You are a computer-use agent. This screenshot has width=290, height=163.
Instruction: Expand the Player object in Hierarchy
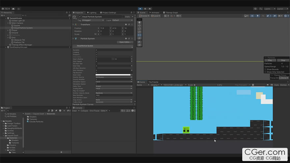[8, 30]
